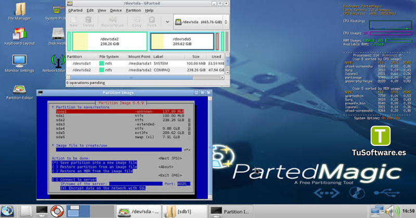The height and width of the screenshot is (218, 416).
Task: Click the lifebuoy help icon in taskbar
Action: [57, 211]
